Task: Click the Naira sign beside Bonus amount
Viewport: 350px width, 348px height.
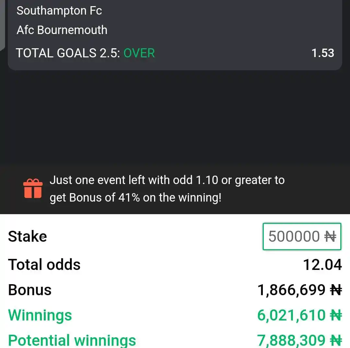Action: (336, 290)
